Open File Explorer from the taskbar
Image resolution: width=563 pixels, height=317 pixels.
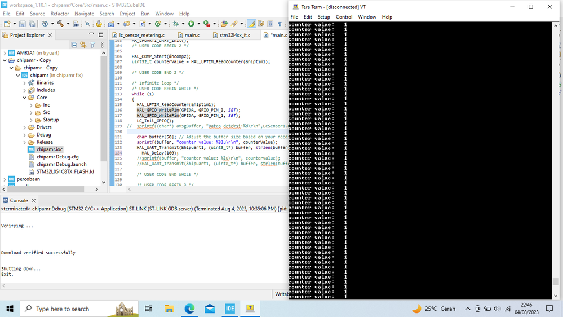click(169, 309)
